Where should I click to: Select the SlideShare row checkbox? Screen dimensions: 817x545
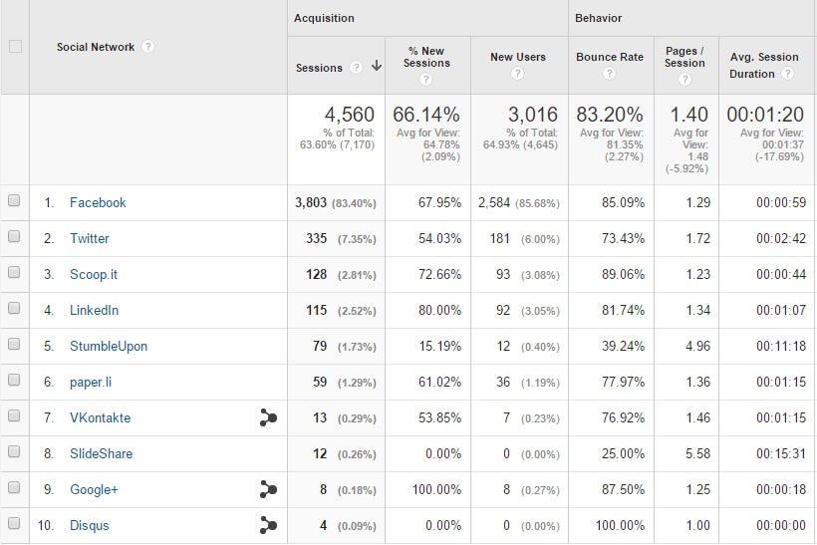(x=14, y=451)
